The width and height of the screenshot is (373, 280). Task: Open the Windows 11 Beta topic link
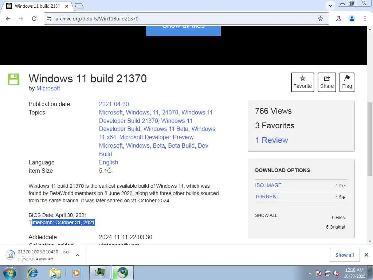point(166,129)
